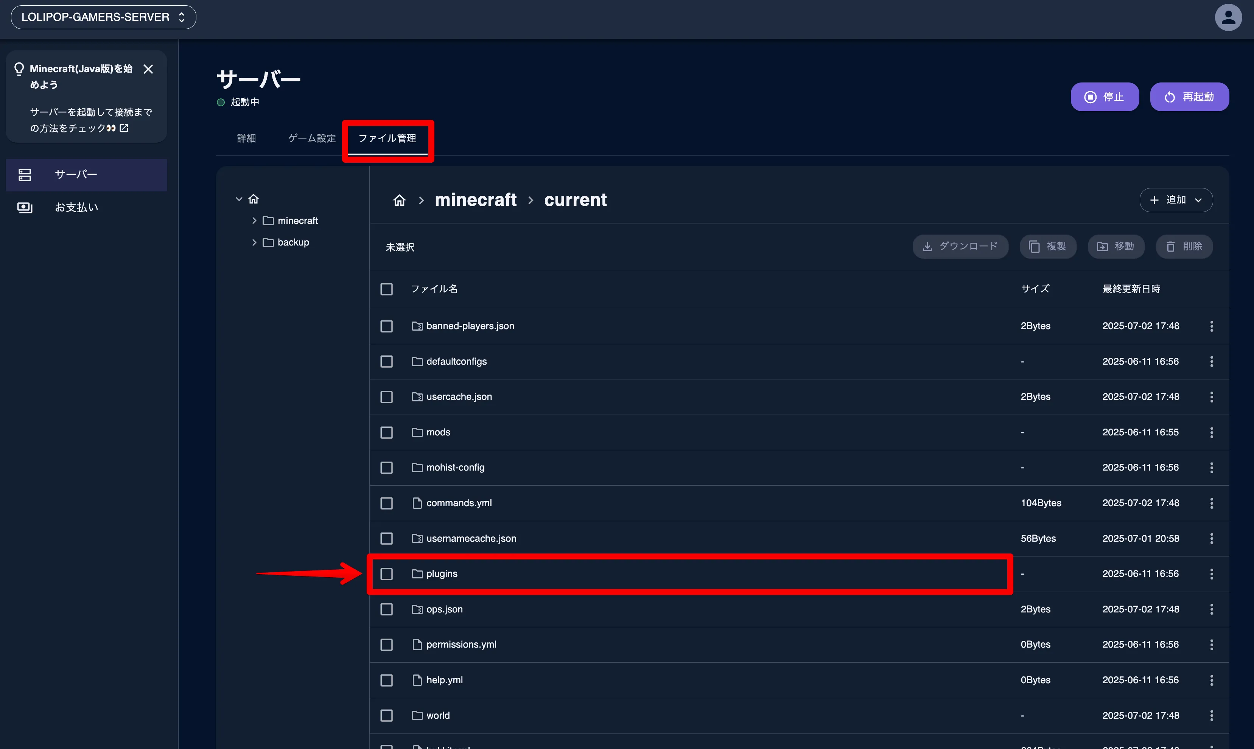The width and height of the screenshot is (1254, 749).
Task: Collapse the root home node in the tree
Action: pos(239,199)
